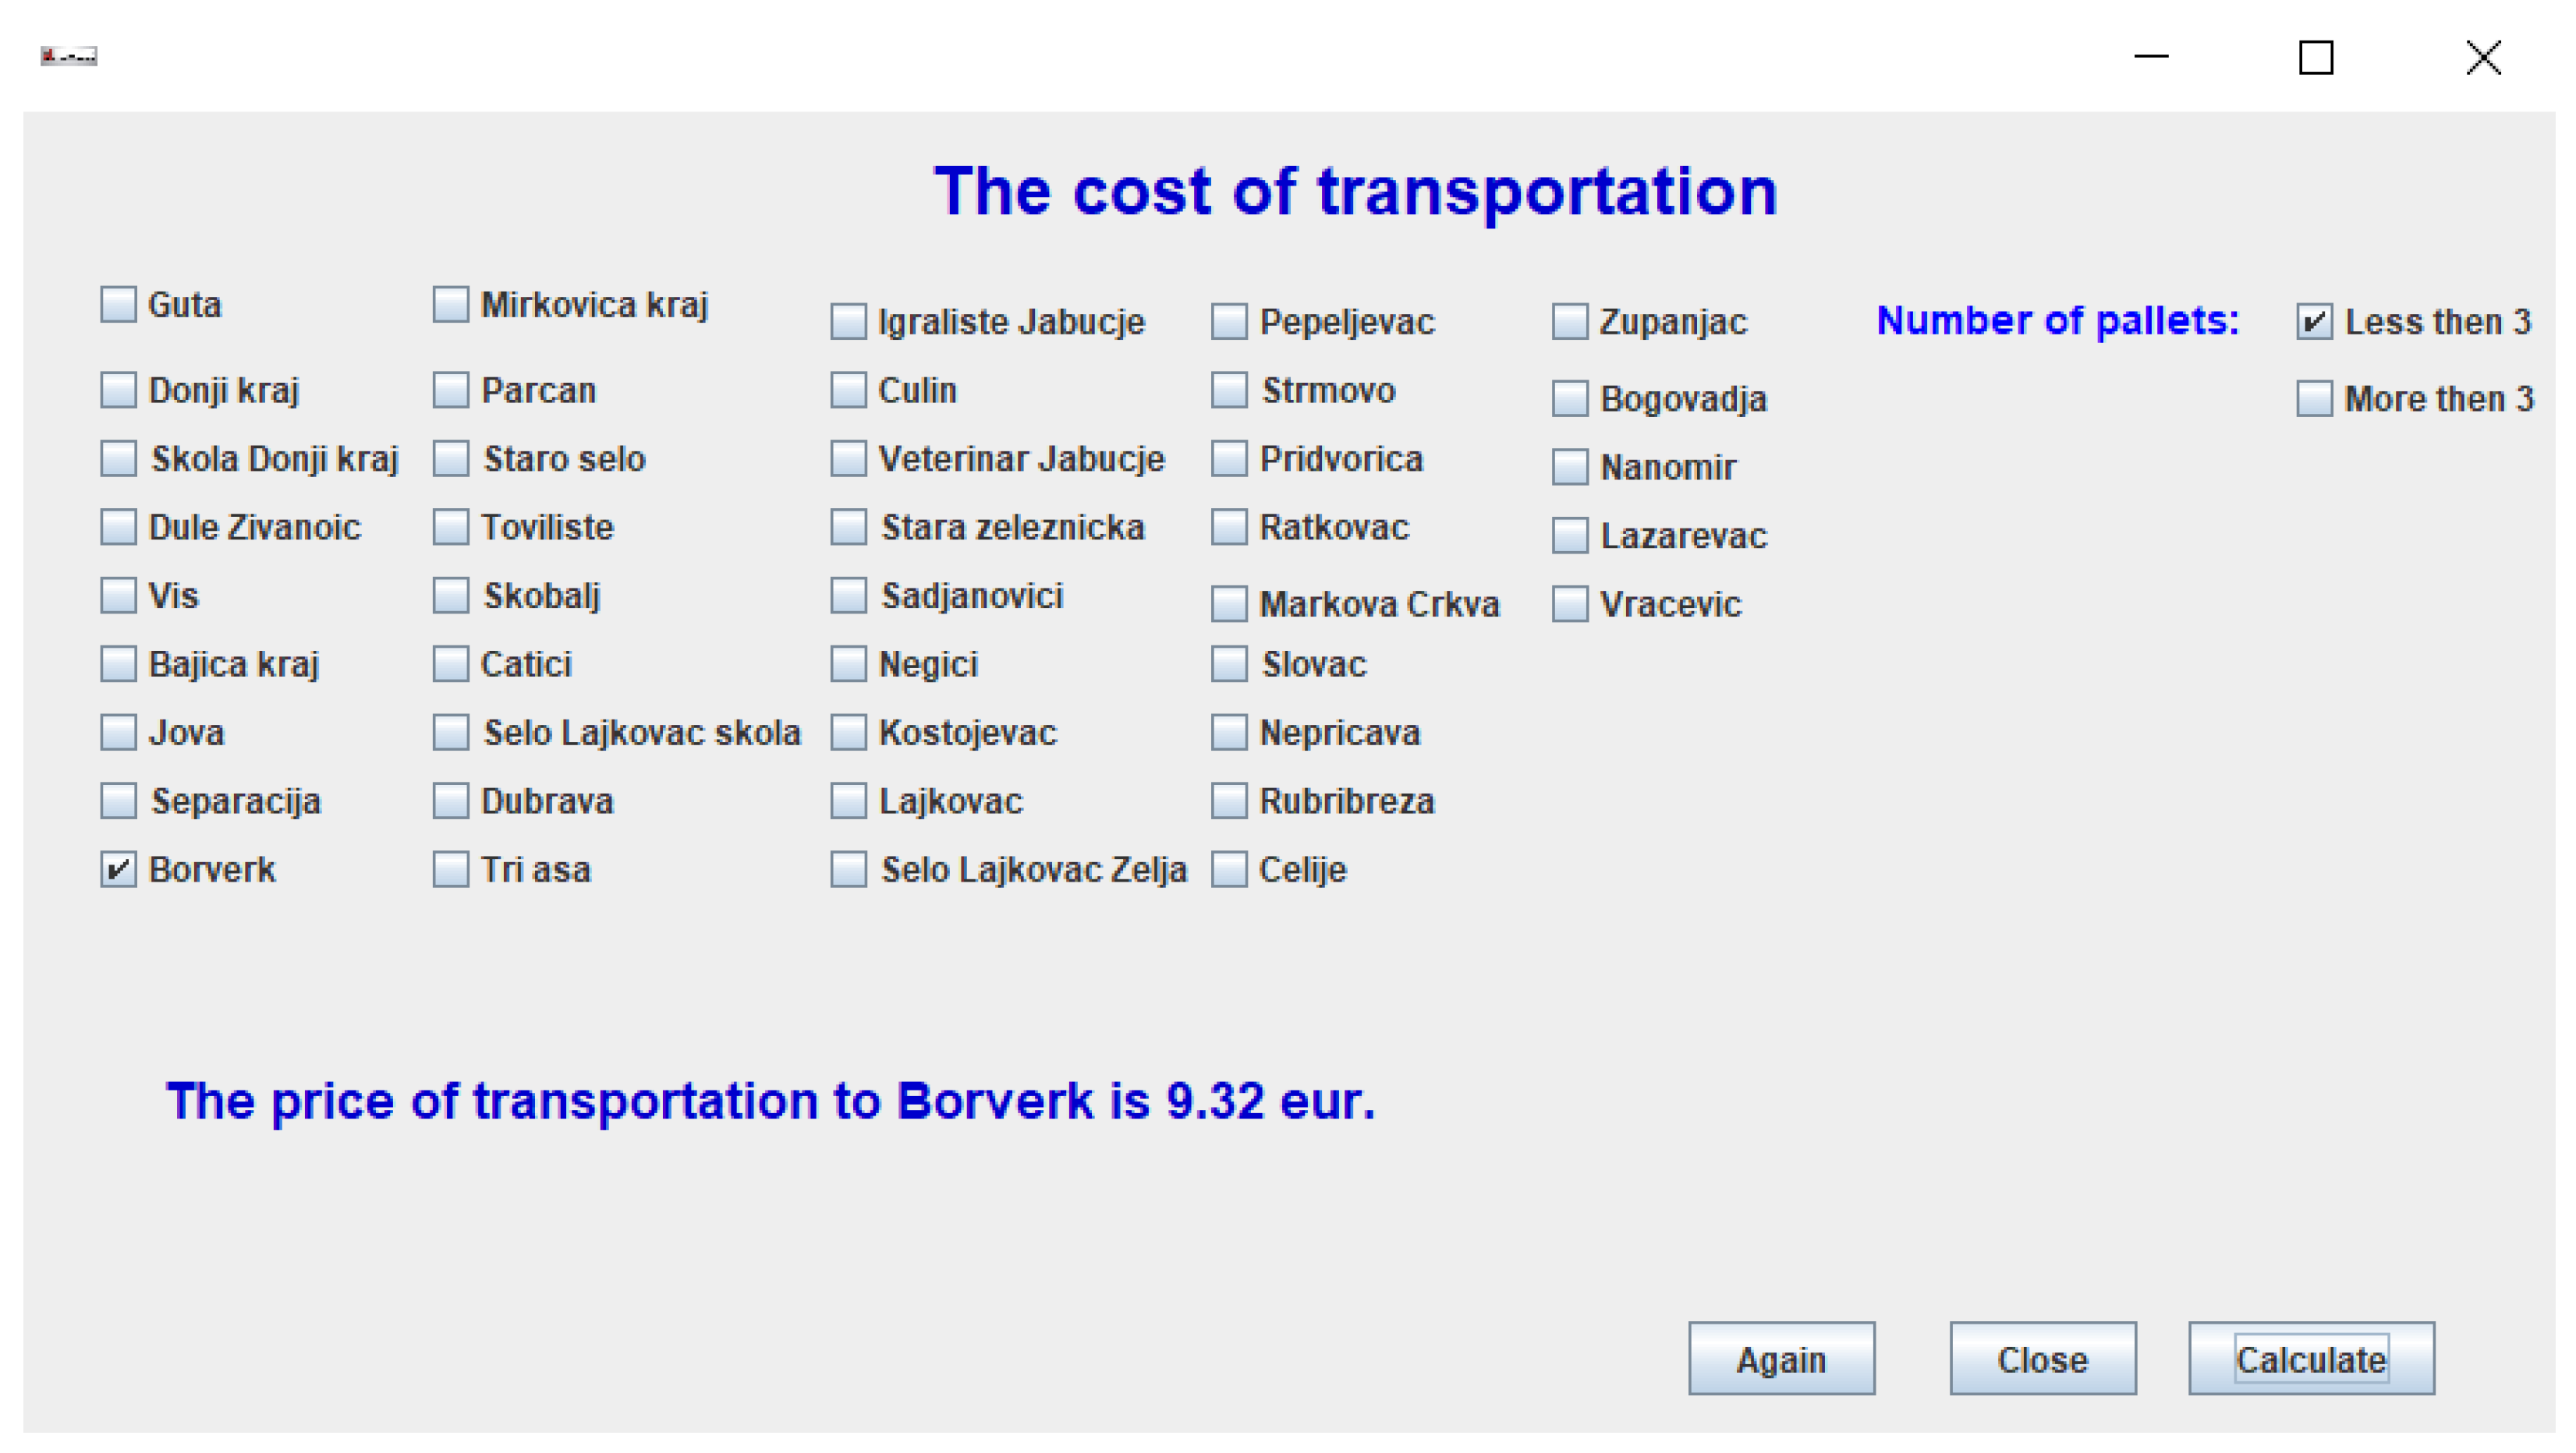Tick the Selo Lajkovac skola checkbox
Viewport: 2576px width, 1453px height.
click(x=451, y=733)
